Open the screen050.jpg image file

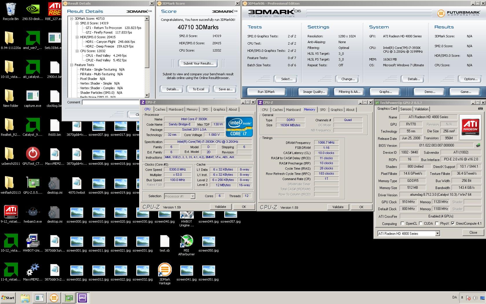pyautogui.click(x=209, y=243)
